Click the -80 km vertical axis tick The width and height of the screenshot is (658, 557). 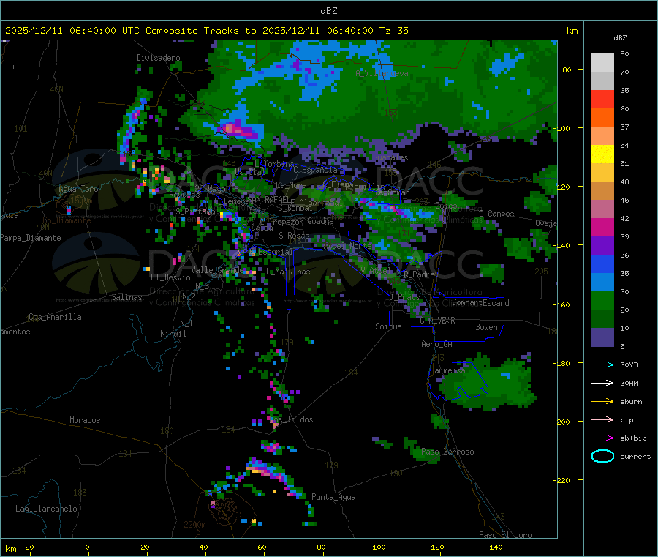click(x=565, y=70)
